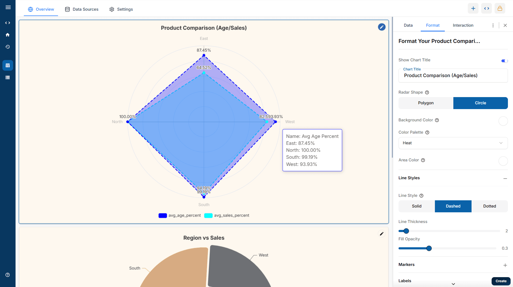Click the East axis label
Screen dimensions: 513x287
coord(204,39)
